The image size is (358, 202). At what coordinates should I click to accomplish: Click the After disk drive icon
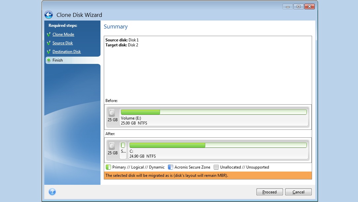(x=112, y=146)
